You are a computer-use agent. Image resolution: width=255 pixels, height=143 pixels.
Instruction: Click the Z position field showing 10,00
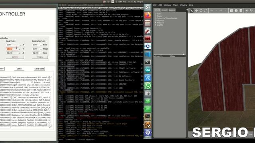[x=12, y=53]
